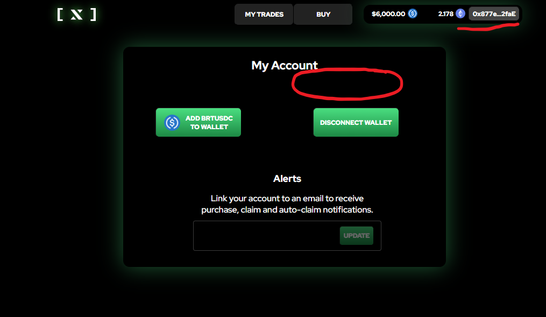Focus the email alerts input field
The height and width of the screenshot is (317, 546).
[267, 236]
